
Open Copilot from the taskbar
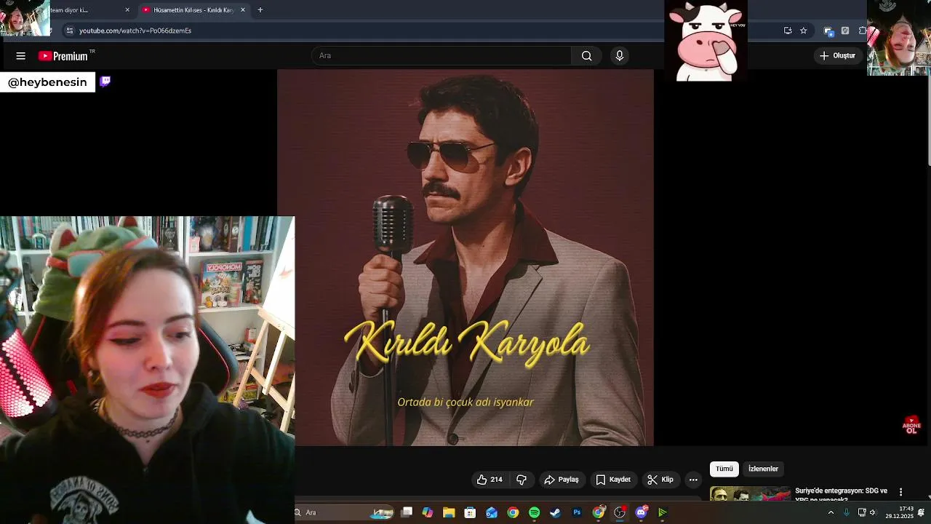pos(428,512)
